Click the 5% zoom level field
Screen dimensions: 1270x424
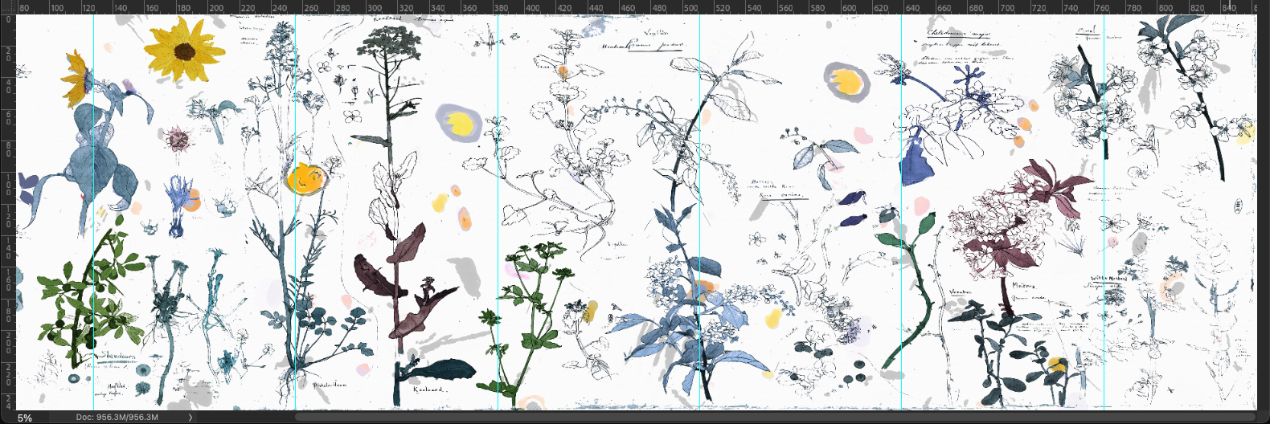[24, 418]
